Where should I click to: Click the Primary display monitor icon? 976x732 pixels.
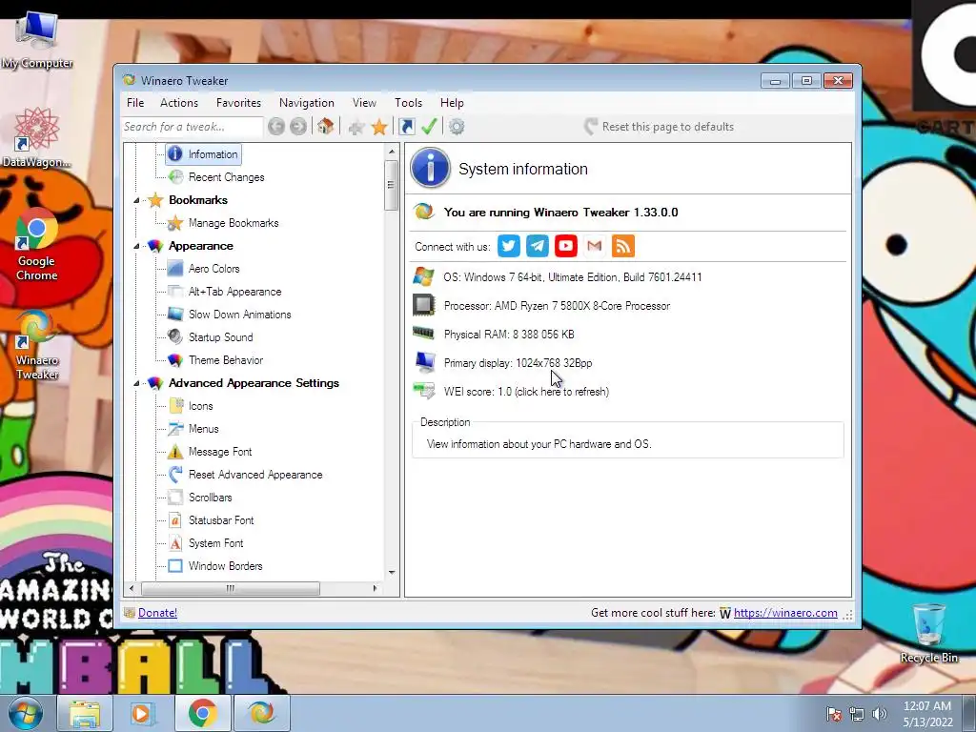(x=425, y=361)
